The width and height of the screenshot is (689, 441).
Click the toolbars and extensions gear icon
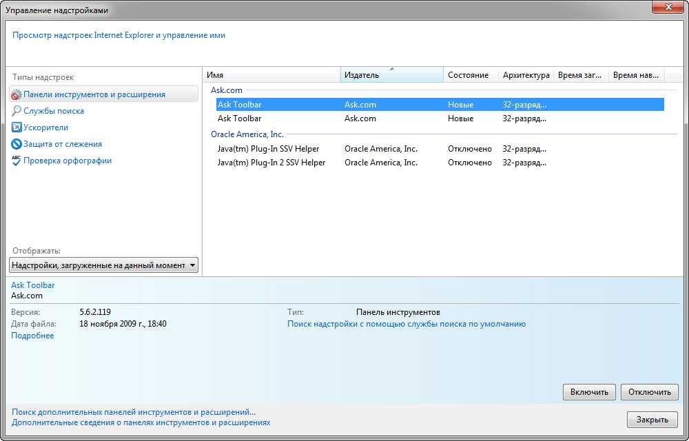coord(17,94)
